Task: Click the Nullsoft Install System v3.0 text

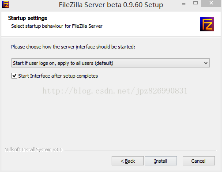Action: point(34,150)
